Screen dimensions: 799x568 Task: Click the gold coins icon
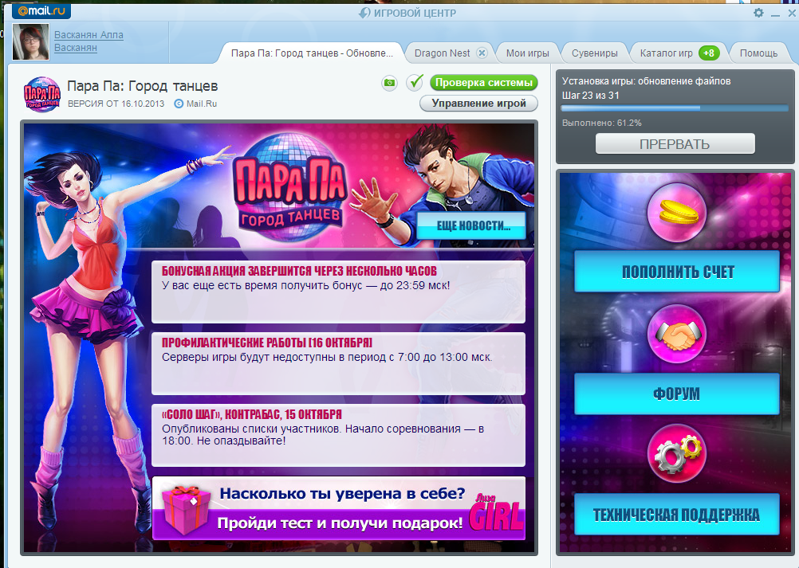[677, 213]
